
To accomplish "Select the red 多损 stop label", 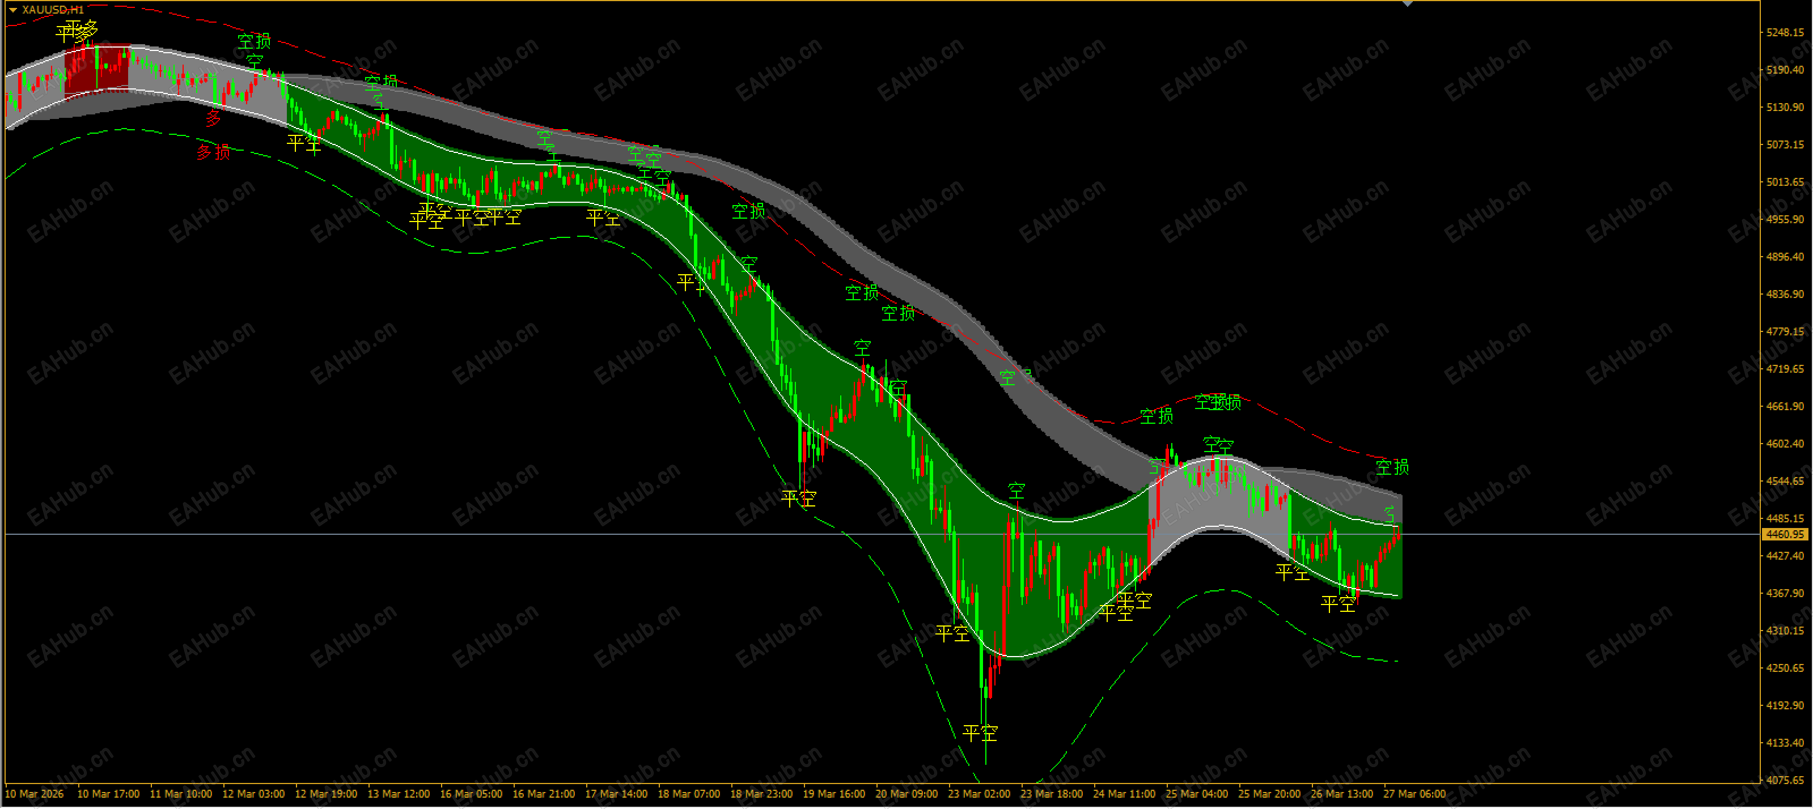I will click(x=213, y=152).
